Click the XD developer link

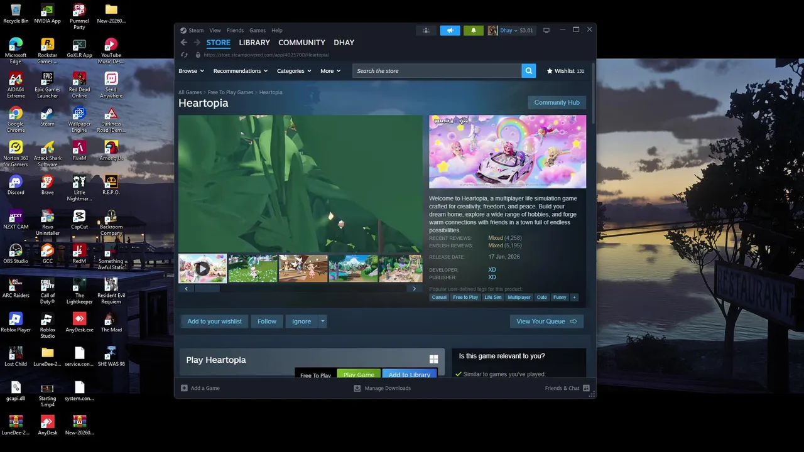click(x=492, y=270)
